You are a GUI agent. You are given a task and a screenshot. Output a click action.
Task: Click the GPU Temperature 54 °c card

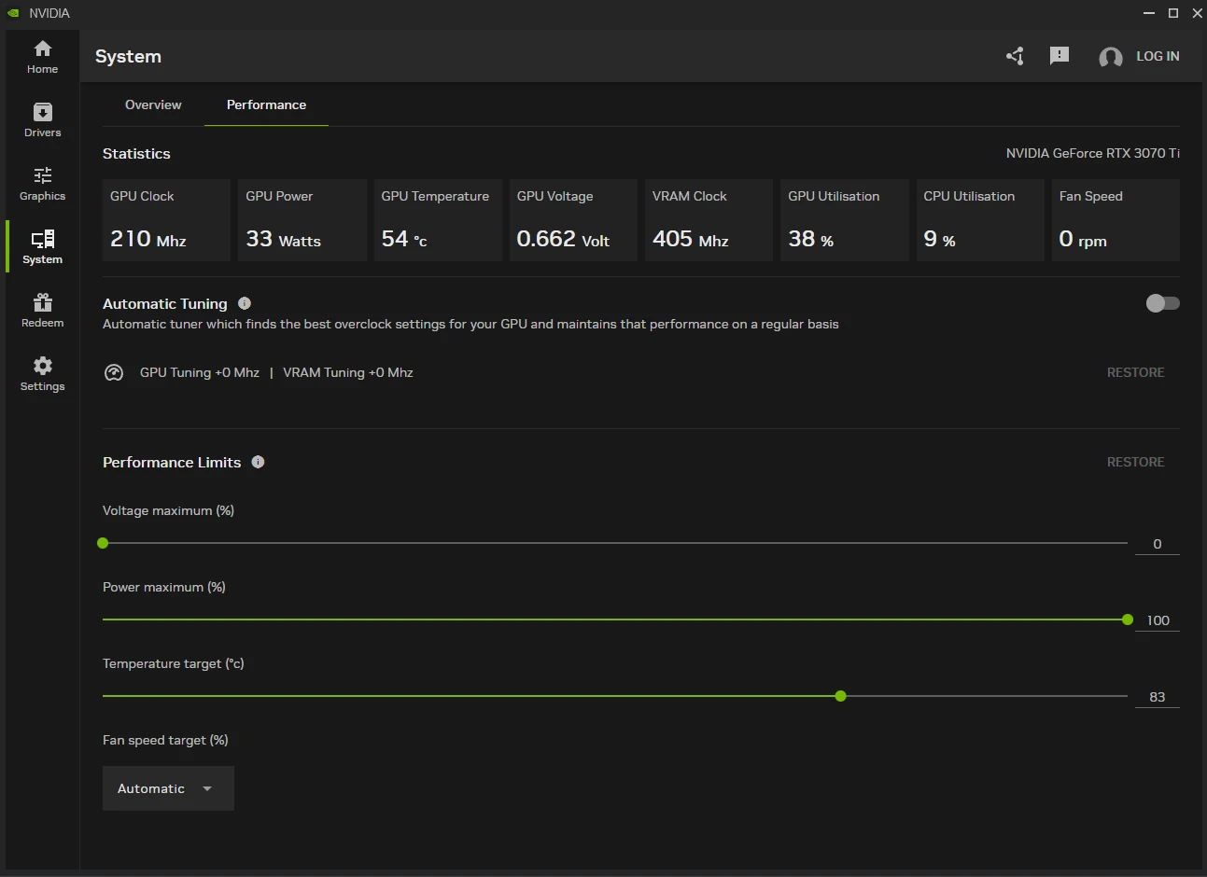tap(438, 220)
